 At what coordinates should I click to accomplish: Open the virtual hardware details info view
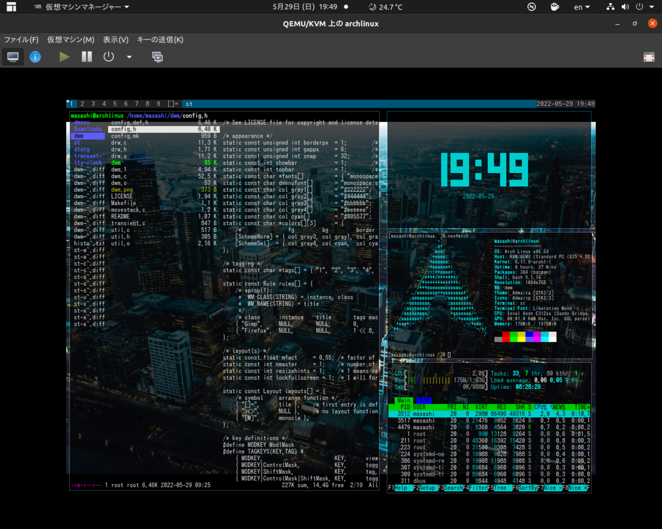[35, 57]
